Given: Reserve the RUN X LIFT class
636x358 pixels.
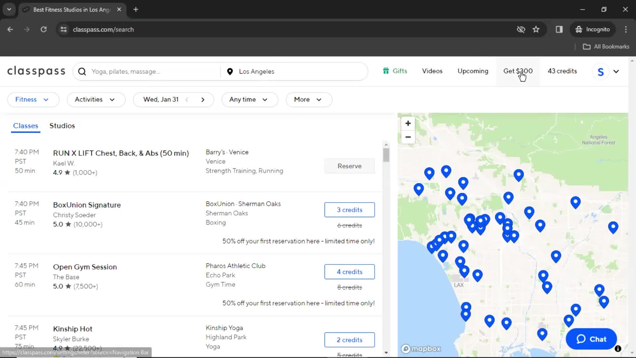Looking at the screenshot, I should pyautogui.click(x=349, y=166).
